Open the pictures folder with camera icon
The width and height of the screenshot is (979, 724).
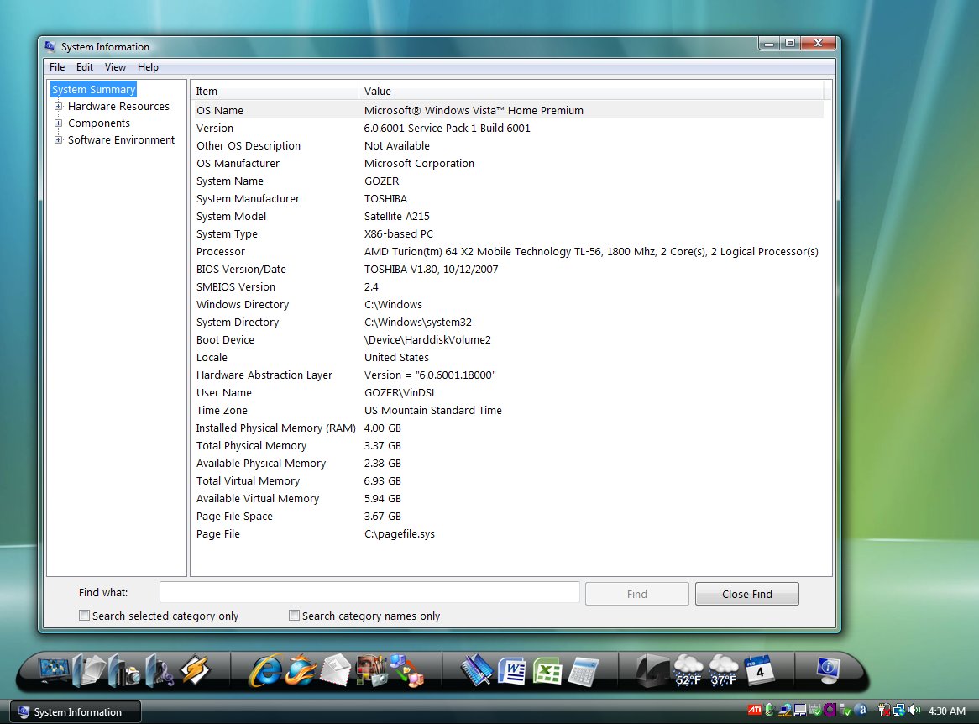pyautogui.click(x=125, y=671)
